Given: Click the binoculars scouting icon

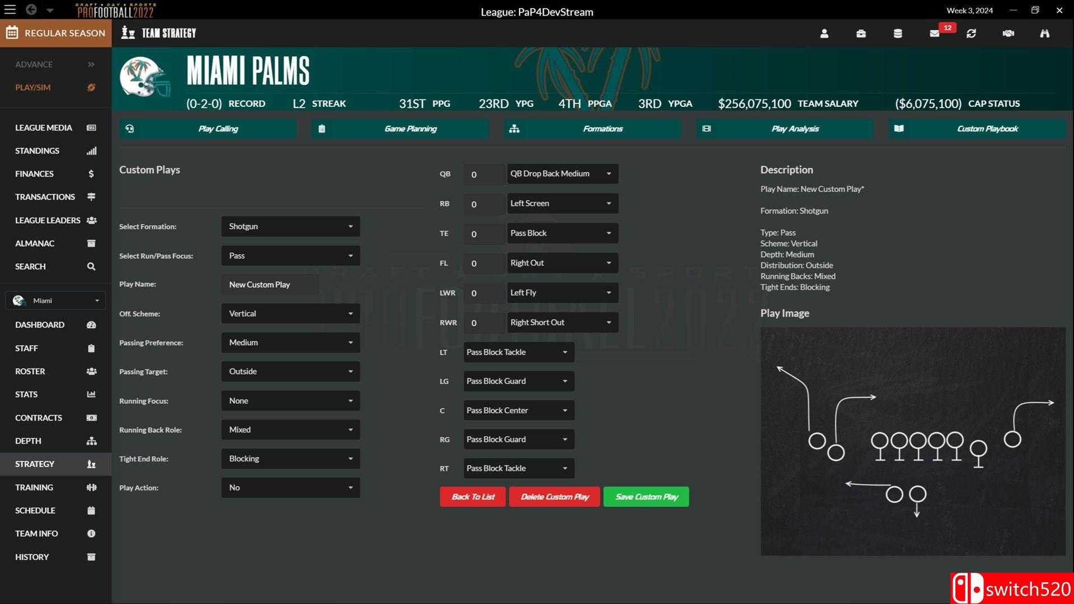Looking at the screenshot, I should [x=1044, y=34].
